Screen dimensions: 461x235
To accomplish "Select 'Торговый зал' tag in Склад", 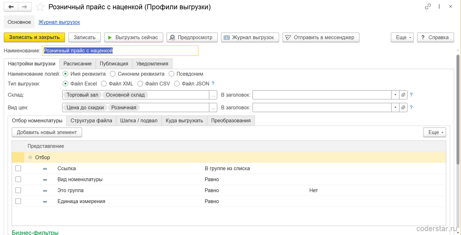I will [82, 95].
